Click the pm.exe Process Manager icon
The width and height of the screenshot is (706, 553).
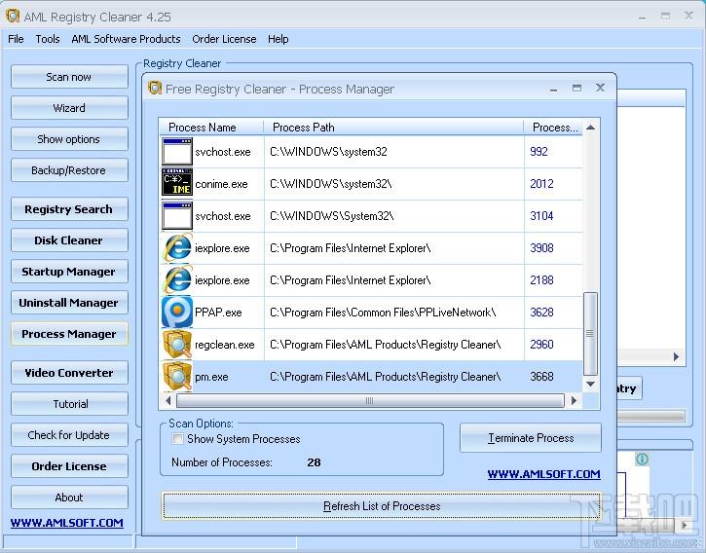tap(177, 376)
